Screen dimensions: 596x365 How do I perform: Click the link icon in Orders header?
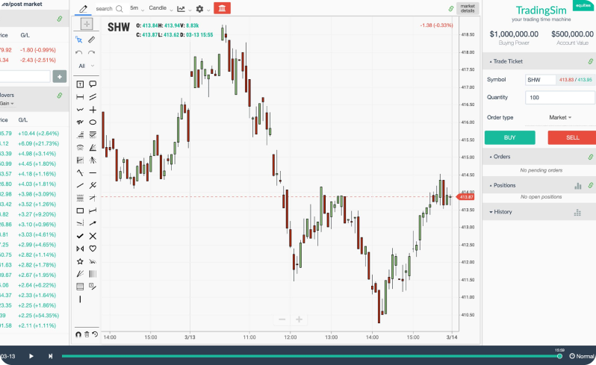tap(590, 157)
